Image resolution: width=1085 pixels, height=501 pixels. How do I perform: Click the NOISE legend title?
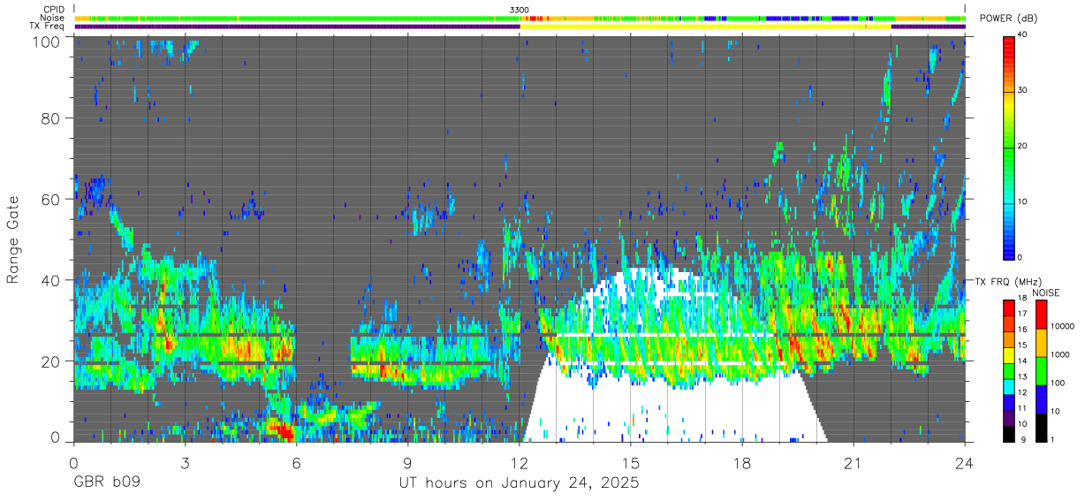(1045, 292)
